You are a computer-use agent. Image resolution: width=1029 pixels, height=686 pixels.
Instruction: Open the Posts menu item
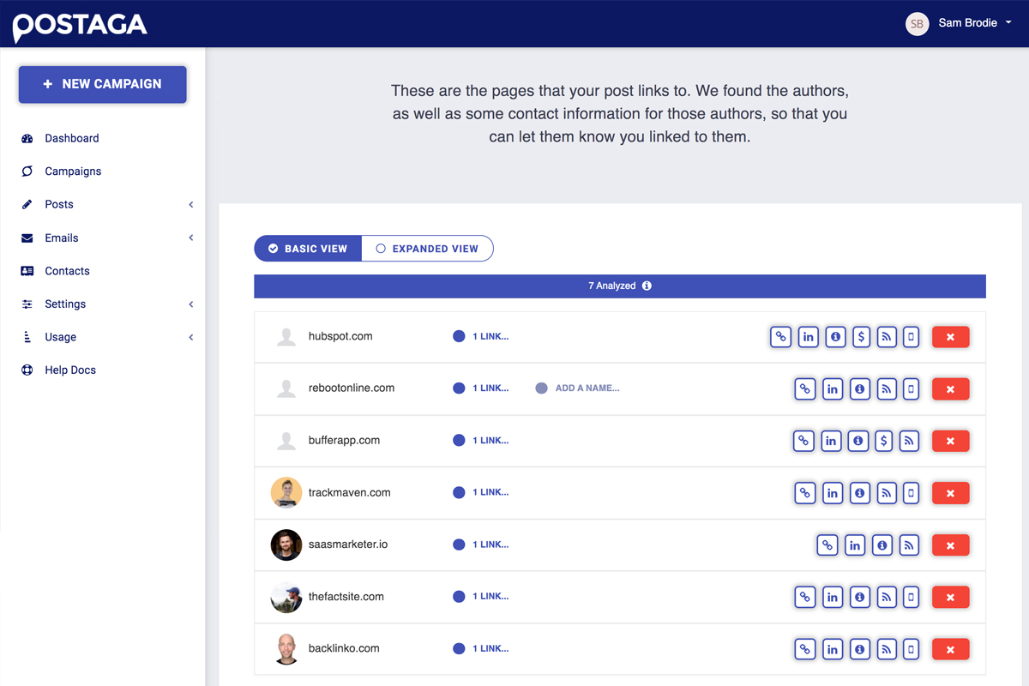[59, 204]
